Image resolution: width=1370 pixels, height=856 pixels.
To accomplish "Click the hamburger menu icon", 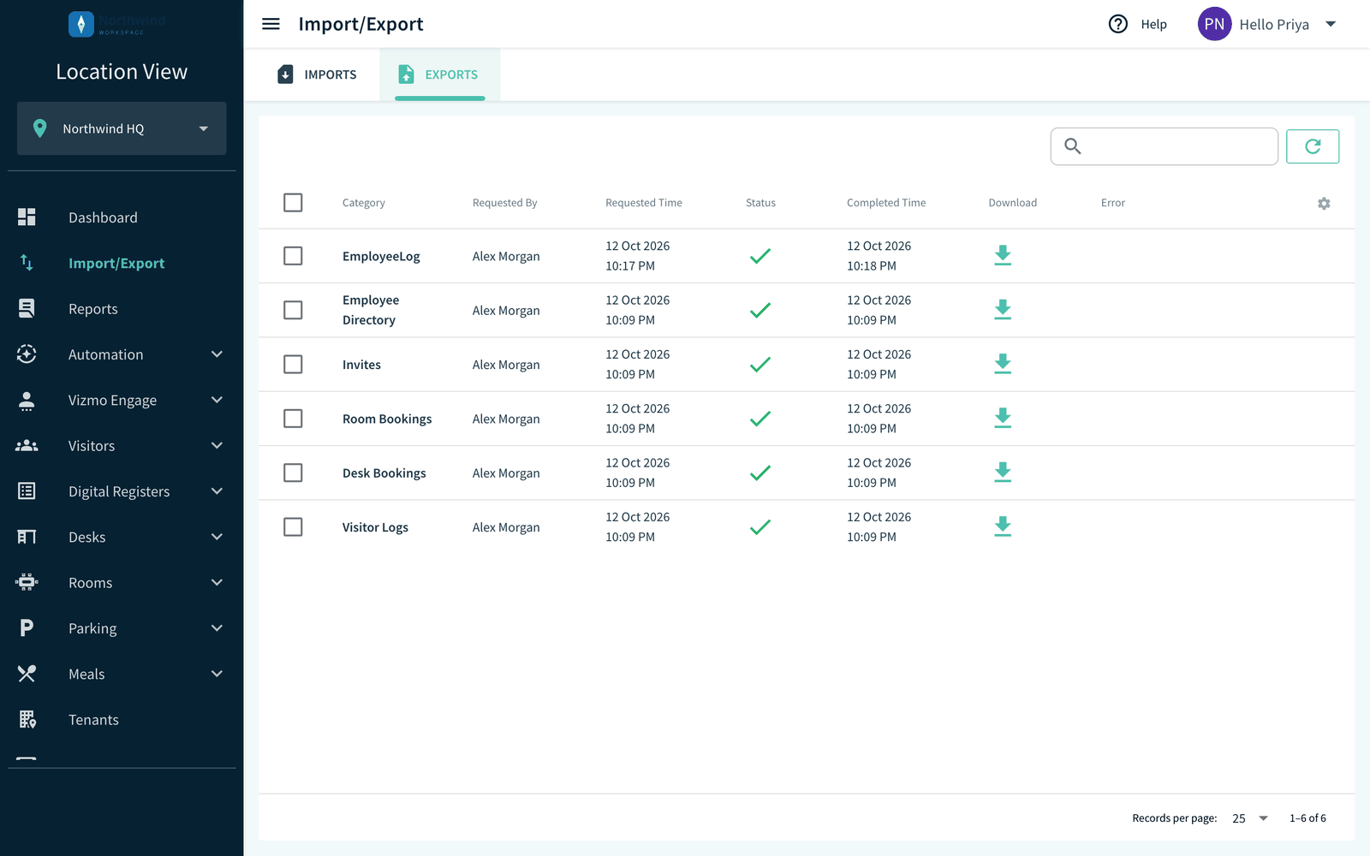I will [271, 24].
